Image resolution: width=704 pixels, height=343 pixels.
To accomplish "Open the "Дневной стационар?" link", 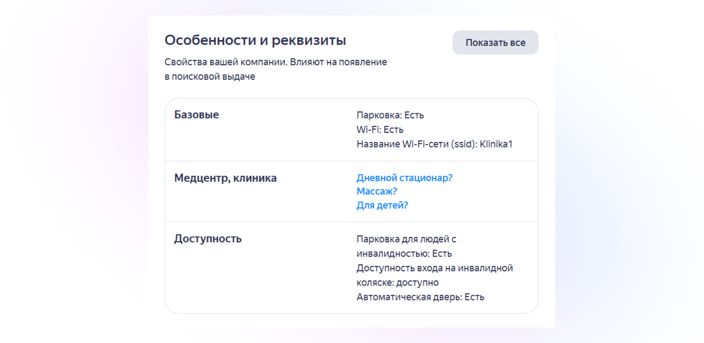I will pyautogui.click(x=404, y=178).
